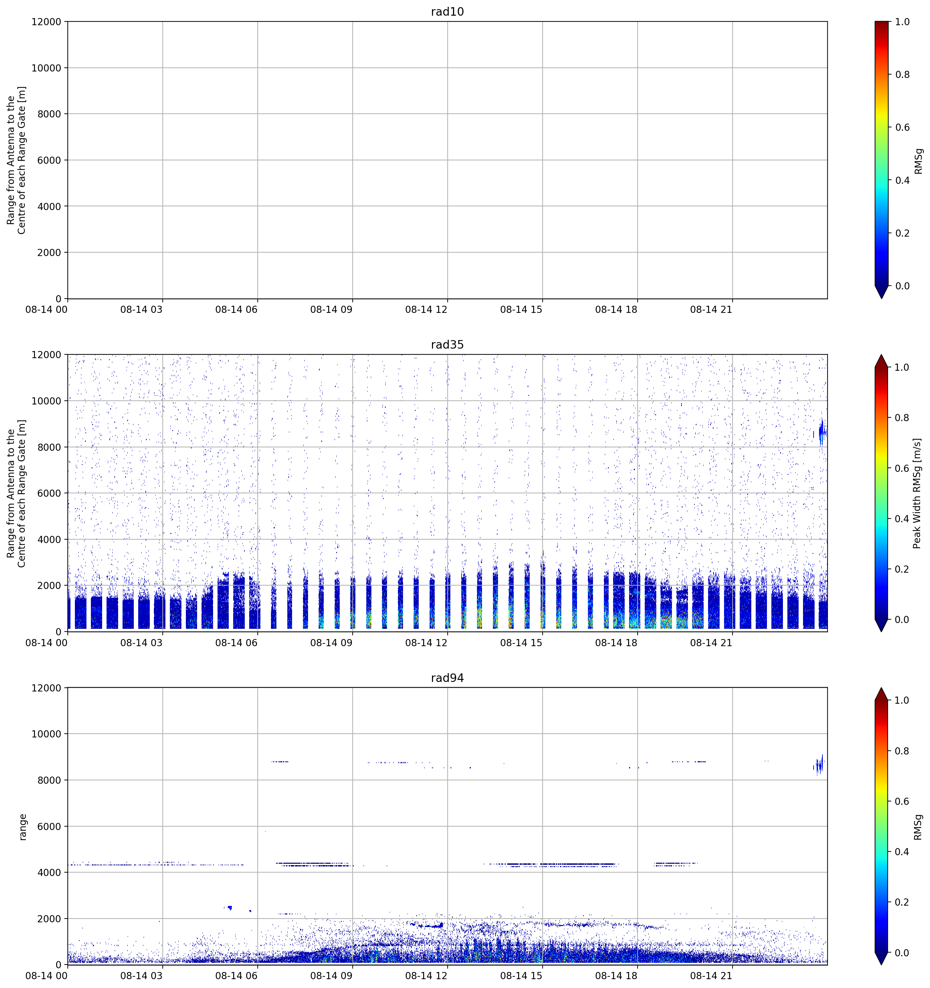Click the rad35 Peak Width colorbar gradient
The height and width of the screenshot is (988, 930).
click(x=881, y=493)
